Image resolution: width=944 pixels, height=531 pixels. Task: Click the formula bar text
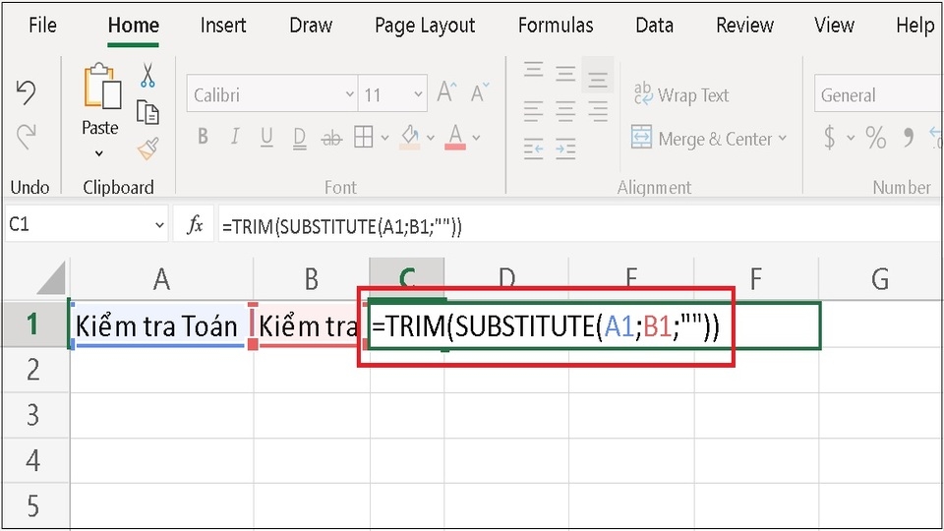pyautogui.click(x=342, y=227)
